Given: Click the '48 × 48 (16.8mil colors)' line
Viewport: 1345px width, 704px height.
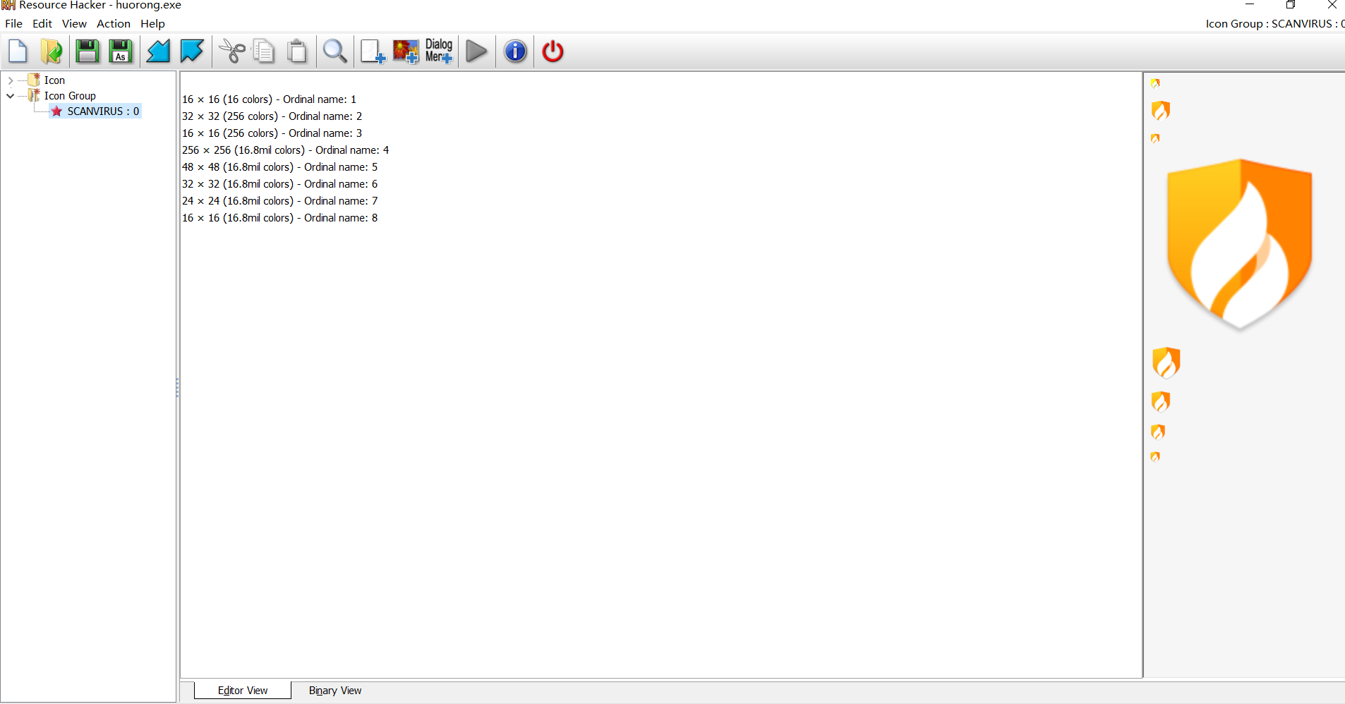Looking at the screenshot, I should point(279,167).
